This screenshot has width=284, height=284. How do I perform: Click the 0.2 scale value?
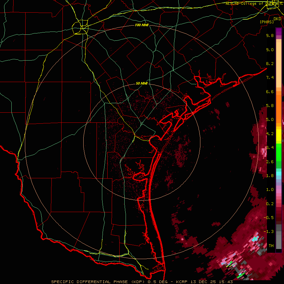tap(270, 204)
